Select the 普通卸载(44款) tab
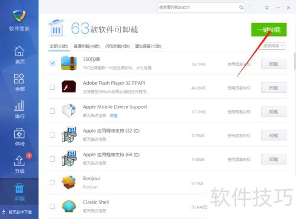Image resolution: width=296 pixels, height=219 pixels. pyautogui.click(x=87, y=46)
